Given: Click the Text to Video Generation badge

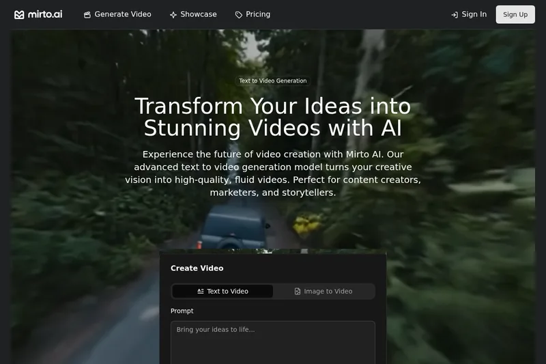Looking at the screenshot, I should (x=272, y=81).
